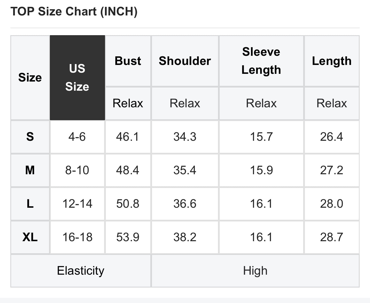
Task: Click the Sleeve Length column header
Action: click(261, 61)
